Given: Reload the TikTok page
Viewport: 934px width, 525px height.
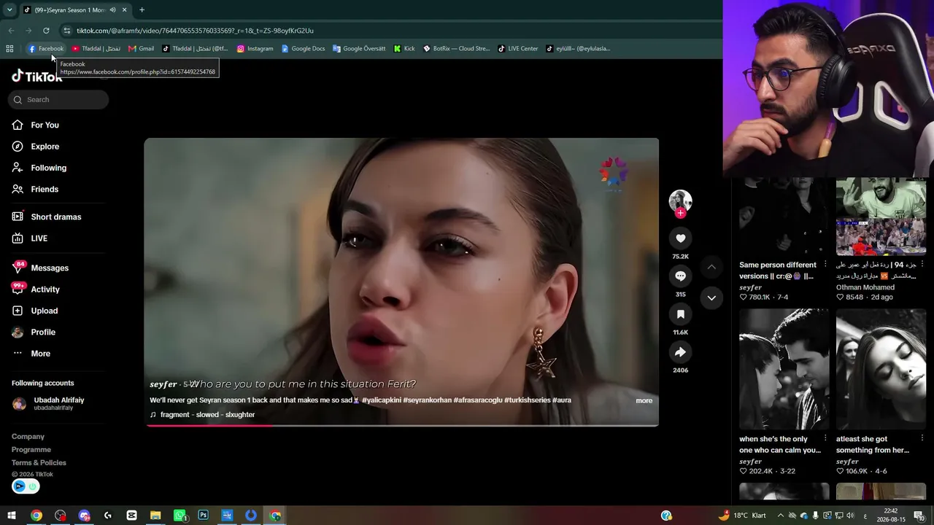Looking at the screenshot, I should click(46, 31).
